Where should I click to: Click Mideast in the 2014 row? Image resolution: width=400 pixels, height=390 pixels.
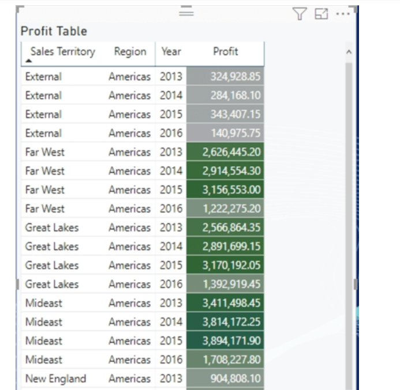[x=44, y=322]
